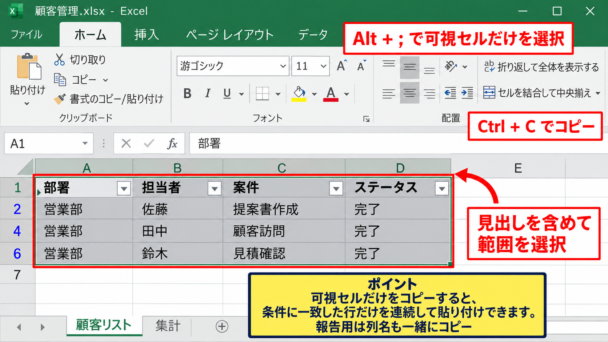Open the フォント dialog launcher
Viewport: 608px width, 342px height.
tap(366, 119)
